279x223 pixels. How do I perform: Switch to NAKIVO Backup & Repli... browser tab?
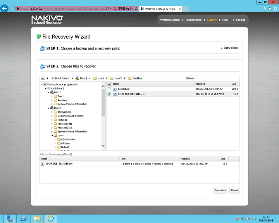click(x=161, y=9)
